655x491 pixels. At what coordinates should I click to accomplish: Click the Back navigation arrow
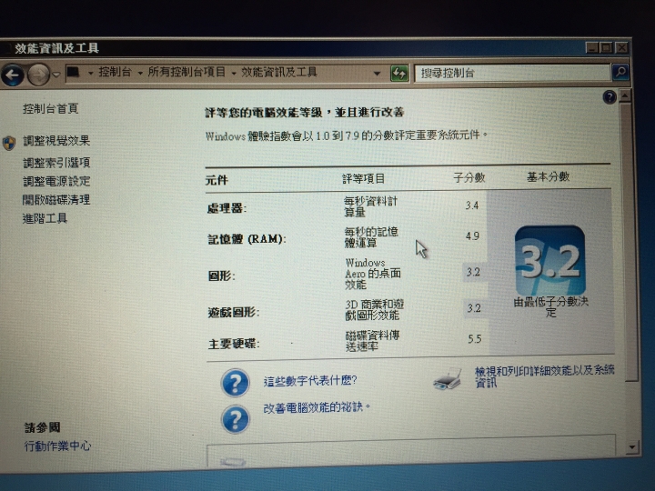(x=12, y=75)
